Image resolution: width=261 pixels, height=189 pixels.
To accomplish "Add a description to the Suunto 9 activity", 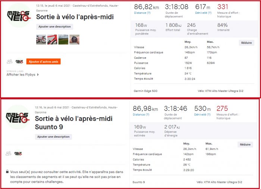I will coord(53,137).
